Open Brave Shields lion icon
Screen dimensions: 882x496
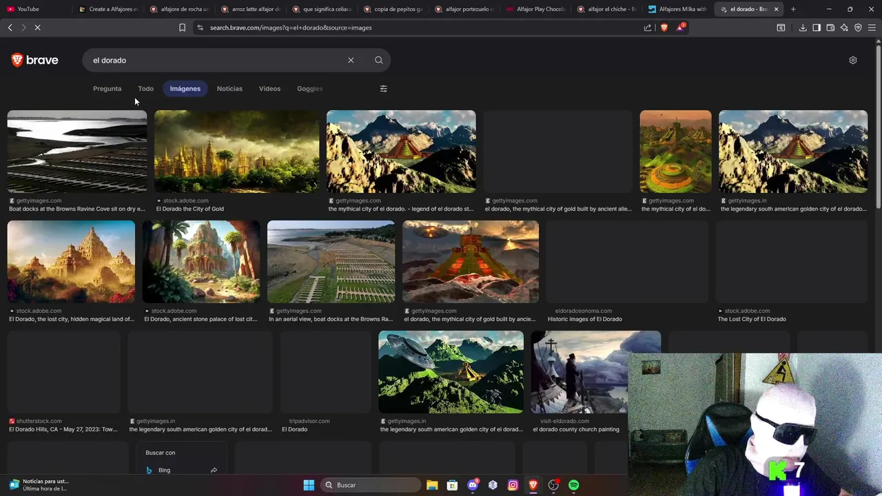664,28
